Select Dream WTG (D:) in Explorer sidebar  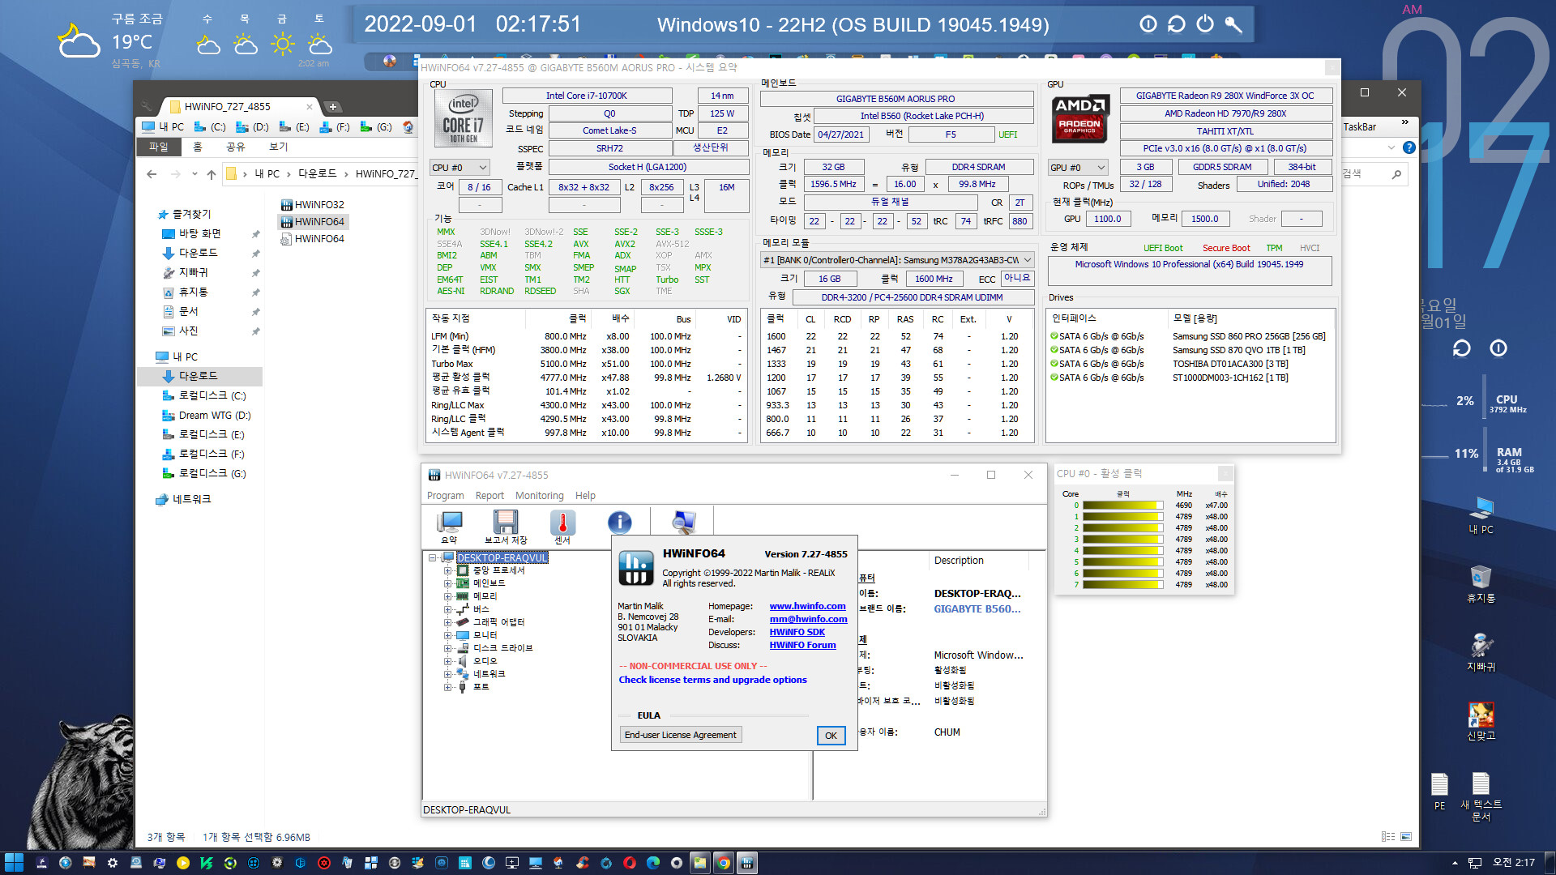pyautogui.click(x=207, y=416)
